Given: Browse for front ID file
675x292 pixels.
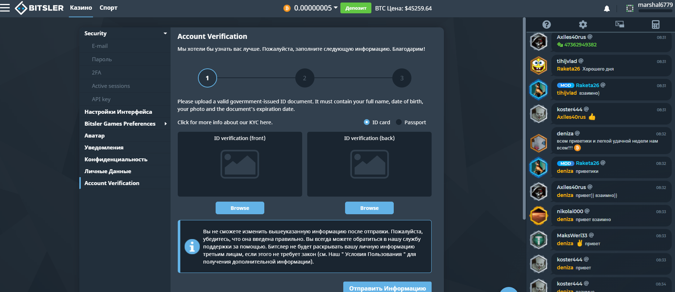Looking at the screenshot, I should [240, 208].
